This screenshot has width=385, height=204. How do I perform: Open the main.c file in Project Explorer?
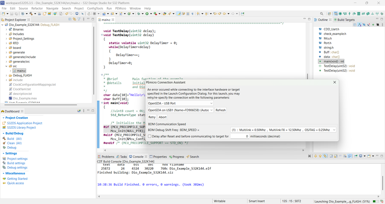coord(21,71)
